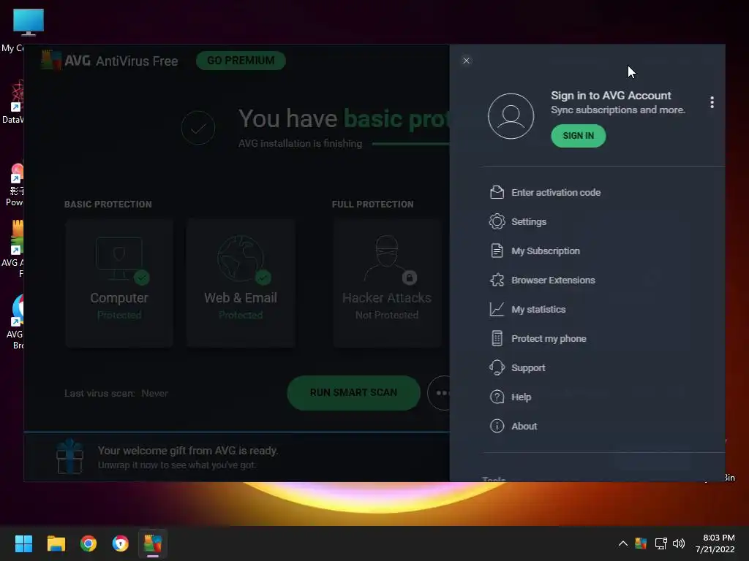Open the Web & Email protection tile
The height and width of the screenshot is (561, 749).
point(241,283)
